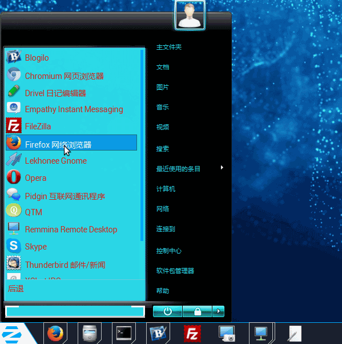Viewport: 342px width, 344px height.
Task: Open Firefox from the taskbar
Action: click(55, 334)
